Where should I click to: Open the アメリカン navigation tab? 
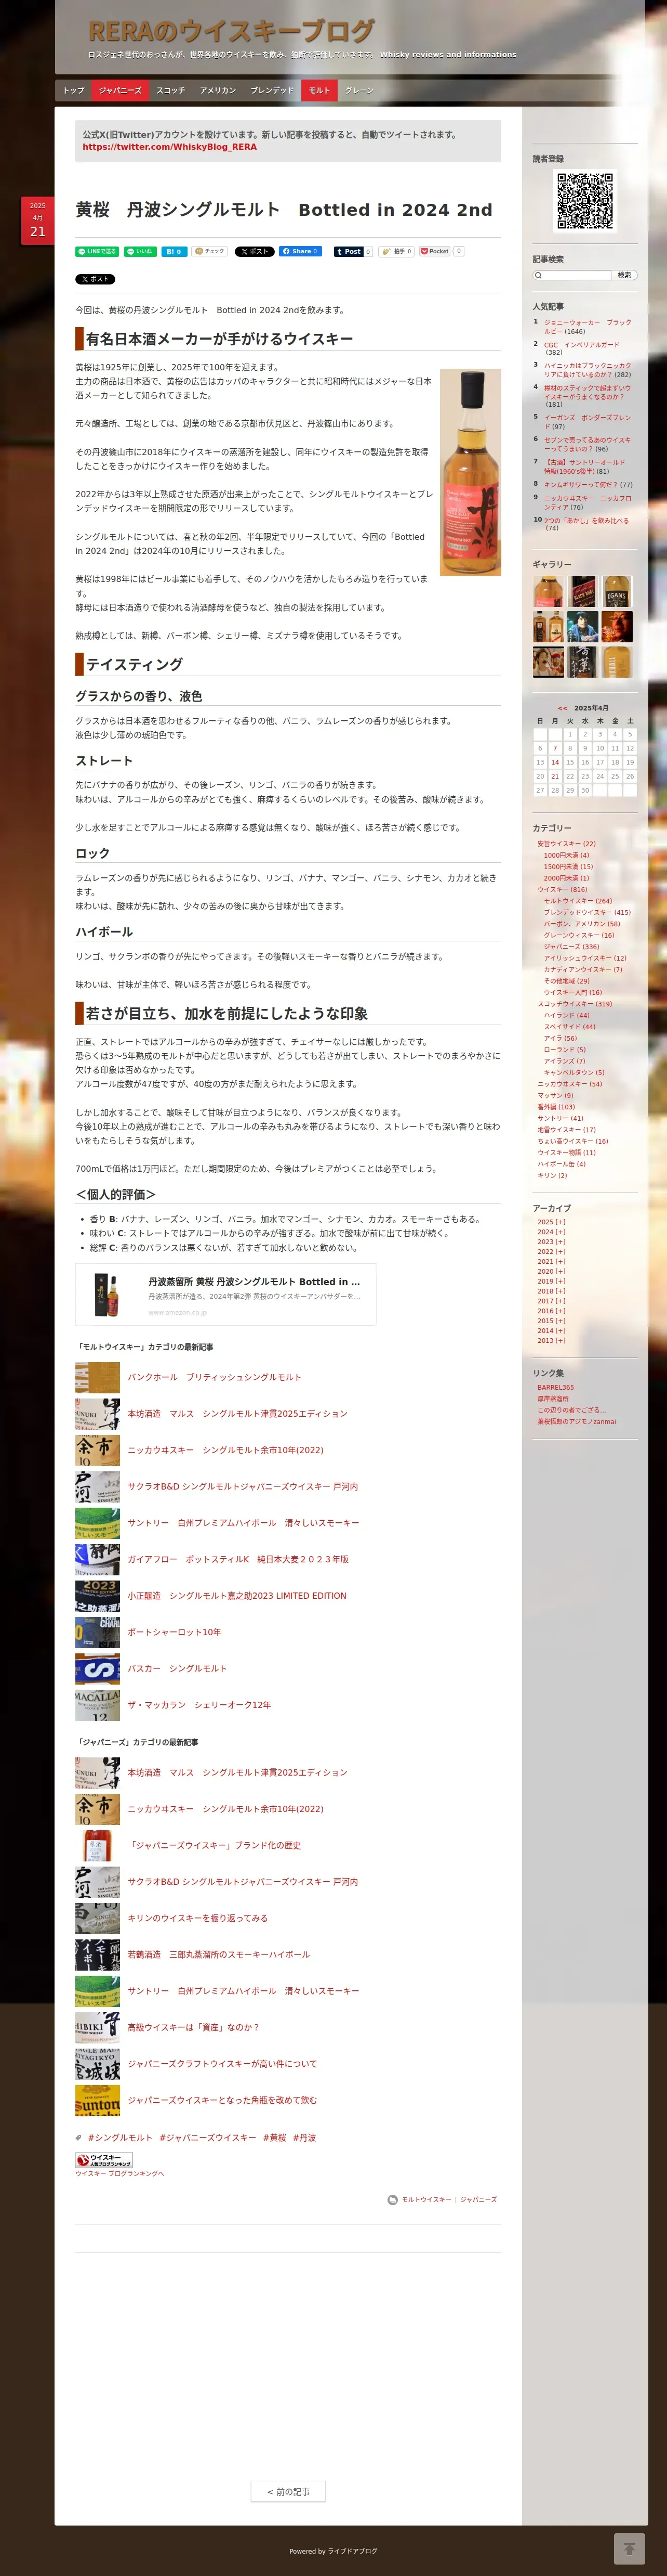pos(218,90)
